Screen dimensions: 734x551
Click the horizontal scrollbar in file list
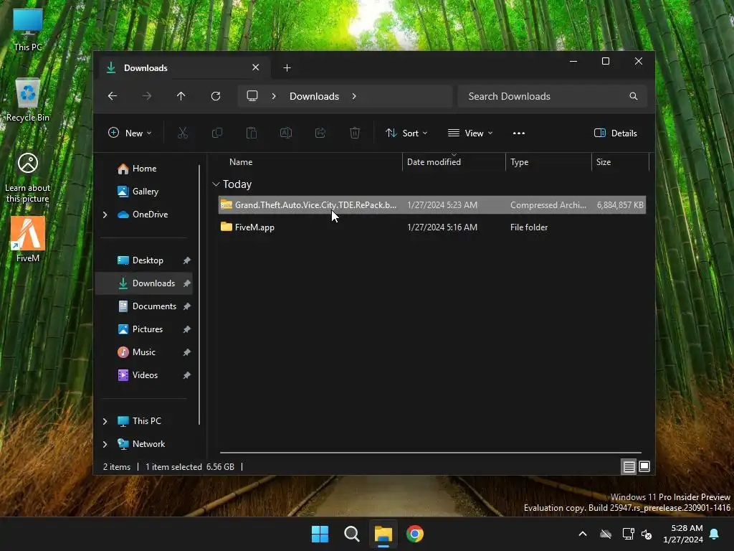431,453
